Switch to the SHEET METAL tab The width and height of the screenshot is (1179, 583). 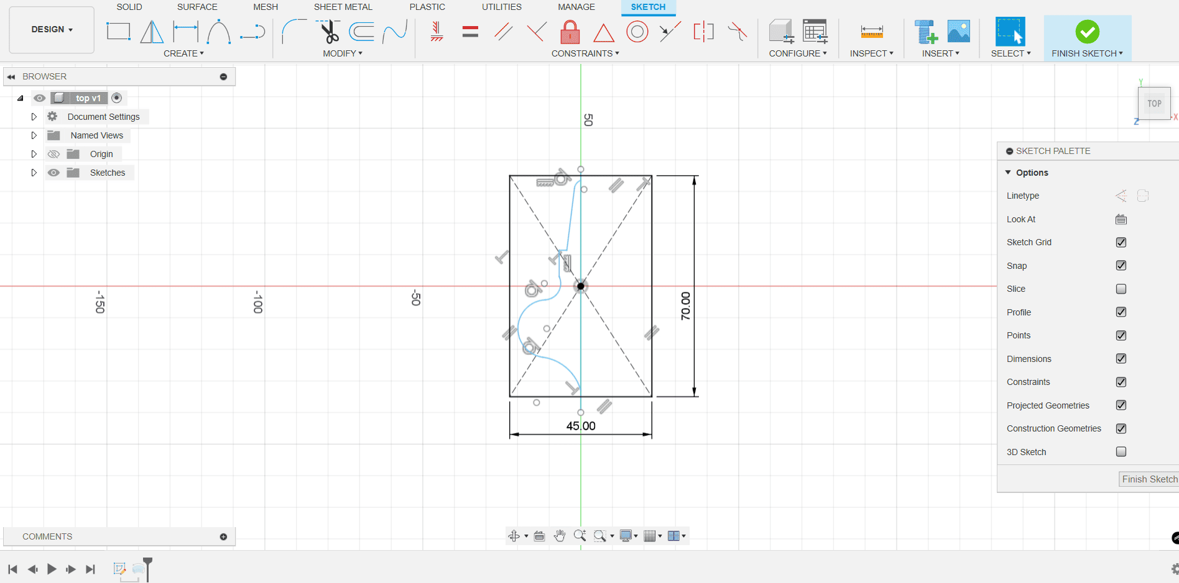coord(343,7)
